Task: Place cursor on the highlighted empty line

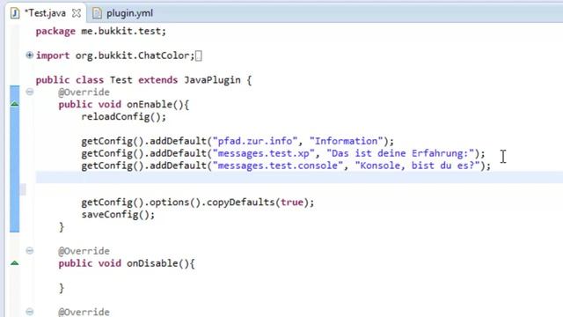Action: coord(299,178)
